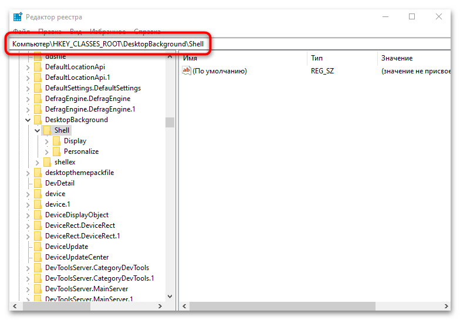Select the (По умолчанию) value name
The image size is (460, 320).
pos(219,71)
